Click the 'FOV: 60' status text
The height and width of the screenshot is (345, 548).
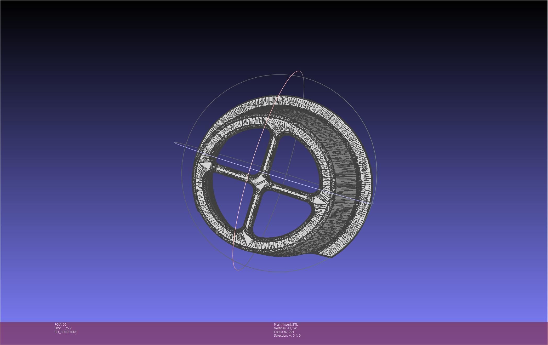[x=60, y=324]
